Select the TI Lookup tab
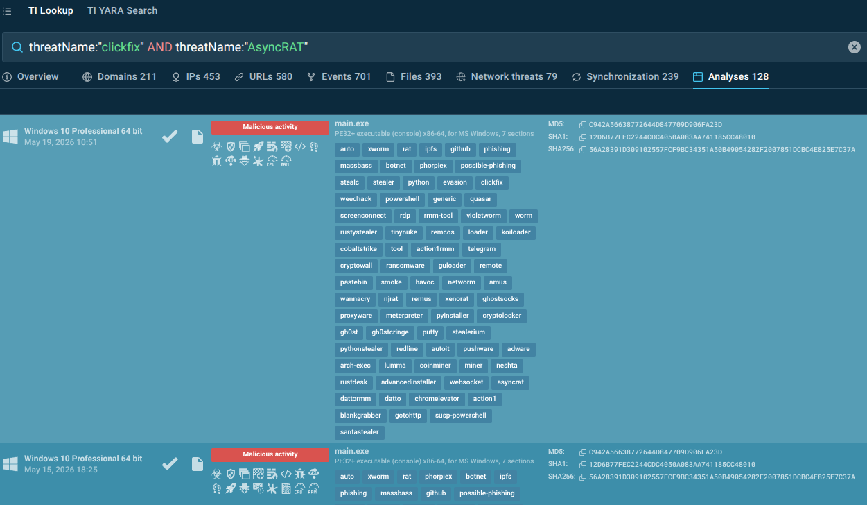 (51, 10)
